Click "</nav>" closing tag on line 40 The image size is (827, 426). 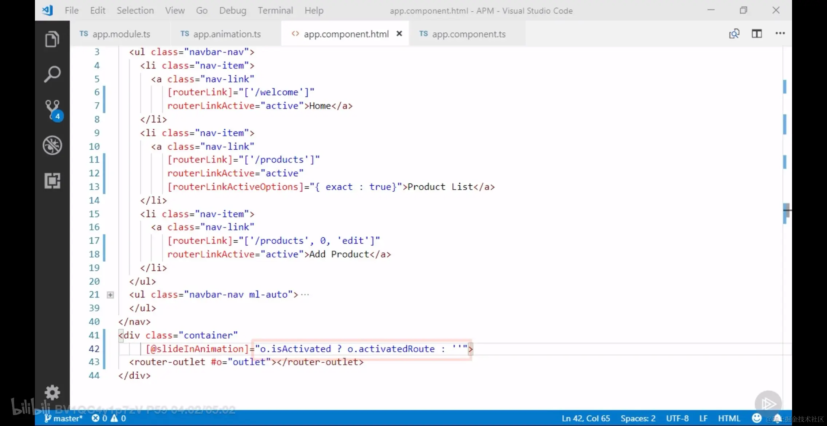tap(134, 322)
